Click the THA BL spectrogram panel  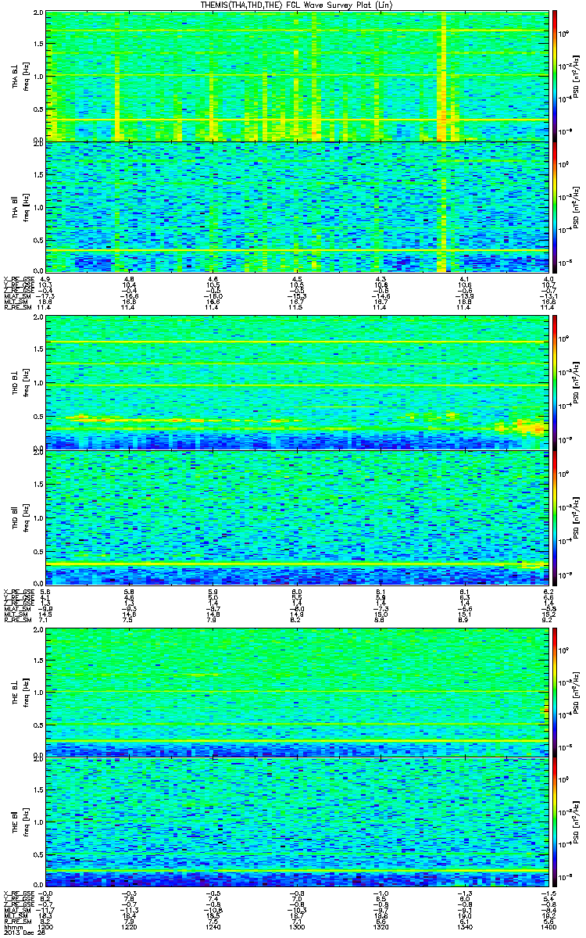297,76
